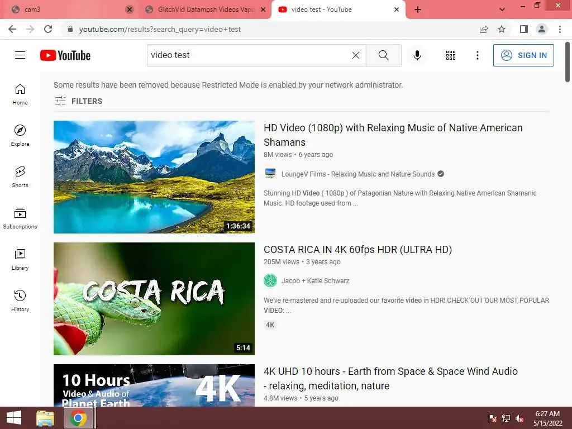Click the 10 Hours Planet Earth thumbnail

tap(154, 385)
